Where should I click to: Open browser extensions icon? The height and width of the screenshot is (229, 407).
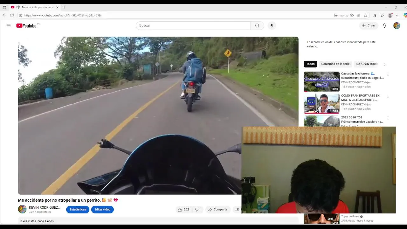(375, 15)
